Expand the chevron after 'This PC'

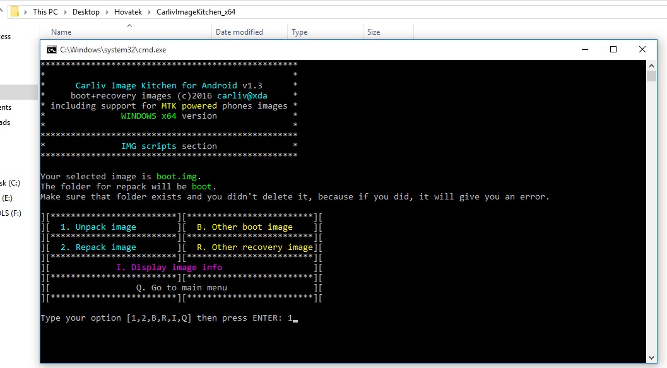pos(65,12)
